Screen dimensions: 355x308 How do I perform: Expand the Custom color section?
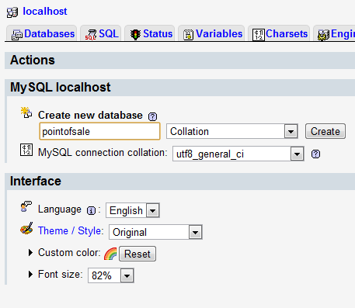coord(30,253)
